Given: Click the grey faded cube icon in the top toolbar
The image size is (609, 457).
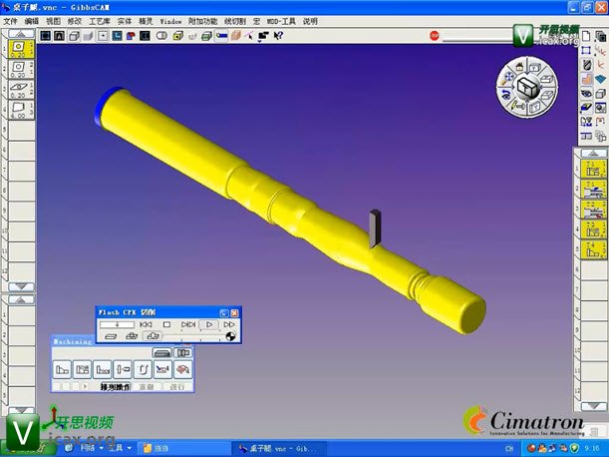Looking at the screenshot, I should [x=88, y=36].
